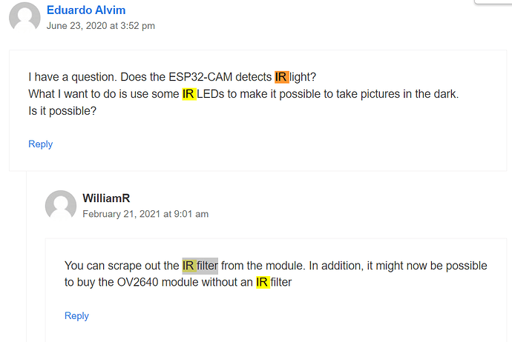The height and width of the screenshot is (342, 512).
Task: Click the highlighted IR after 'without an'
Action: coord(263,282)
